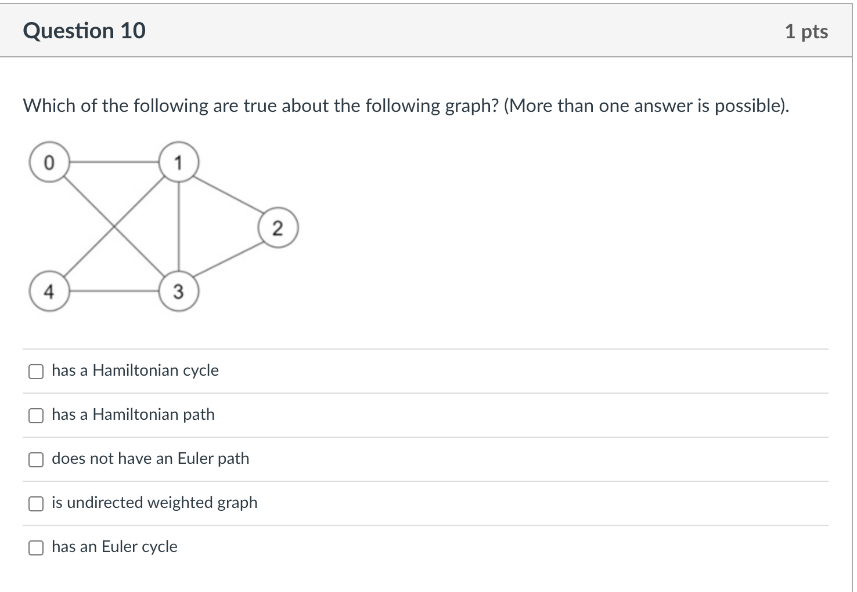Select the 'is undirected weighted graph' checkbox

pos(36,504)
